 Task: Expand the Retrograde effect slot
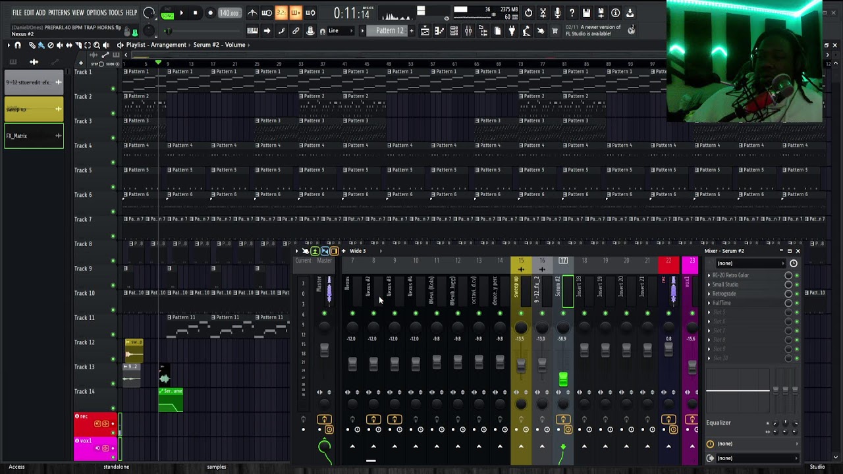pos(709,294)
